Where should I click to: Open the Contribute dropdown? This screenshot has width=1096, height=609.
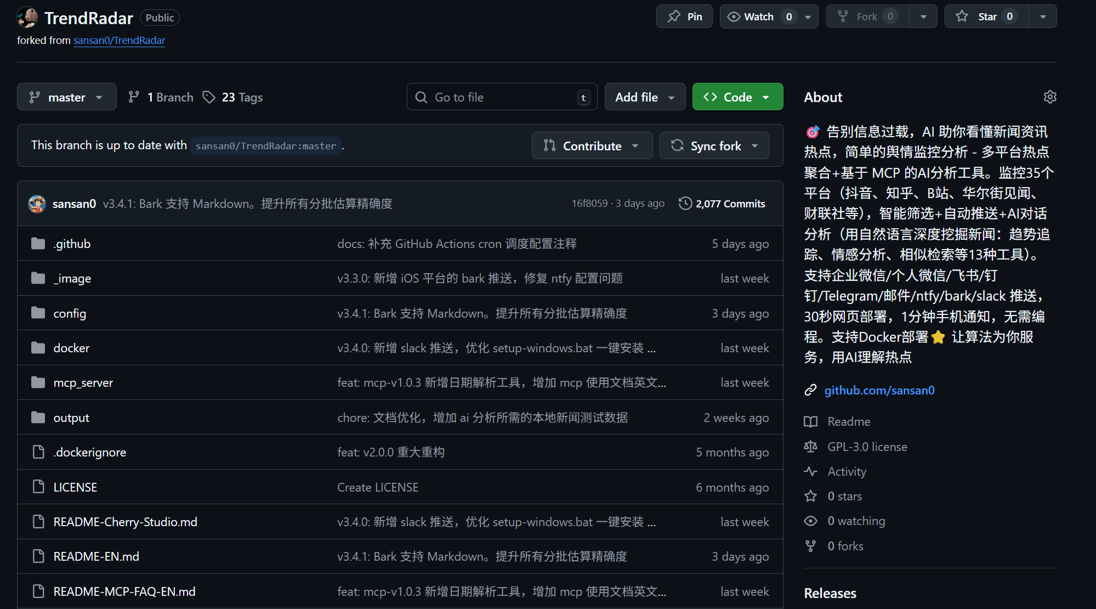coord(592,145)
